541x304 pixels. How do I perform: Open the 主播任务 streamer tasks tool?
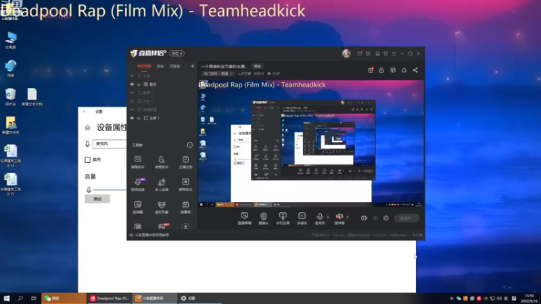point(185,162)
